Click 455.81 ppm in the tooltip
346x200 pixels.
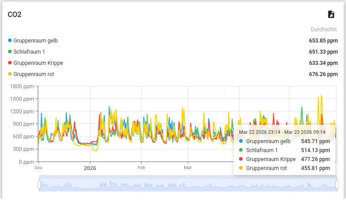tap(315, 168)
